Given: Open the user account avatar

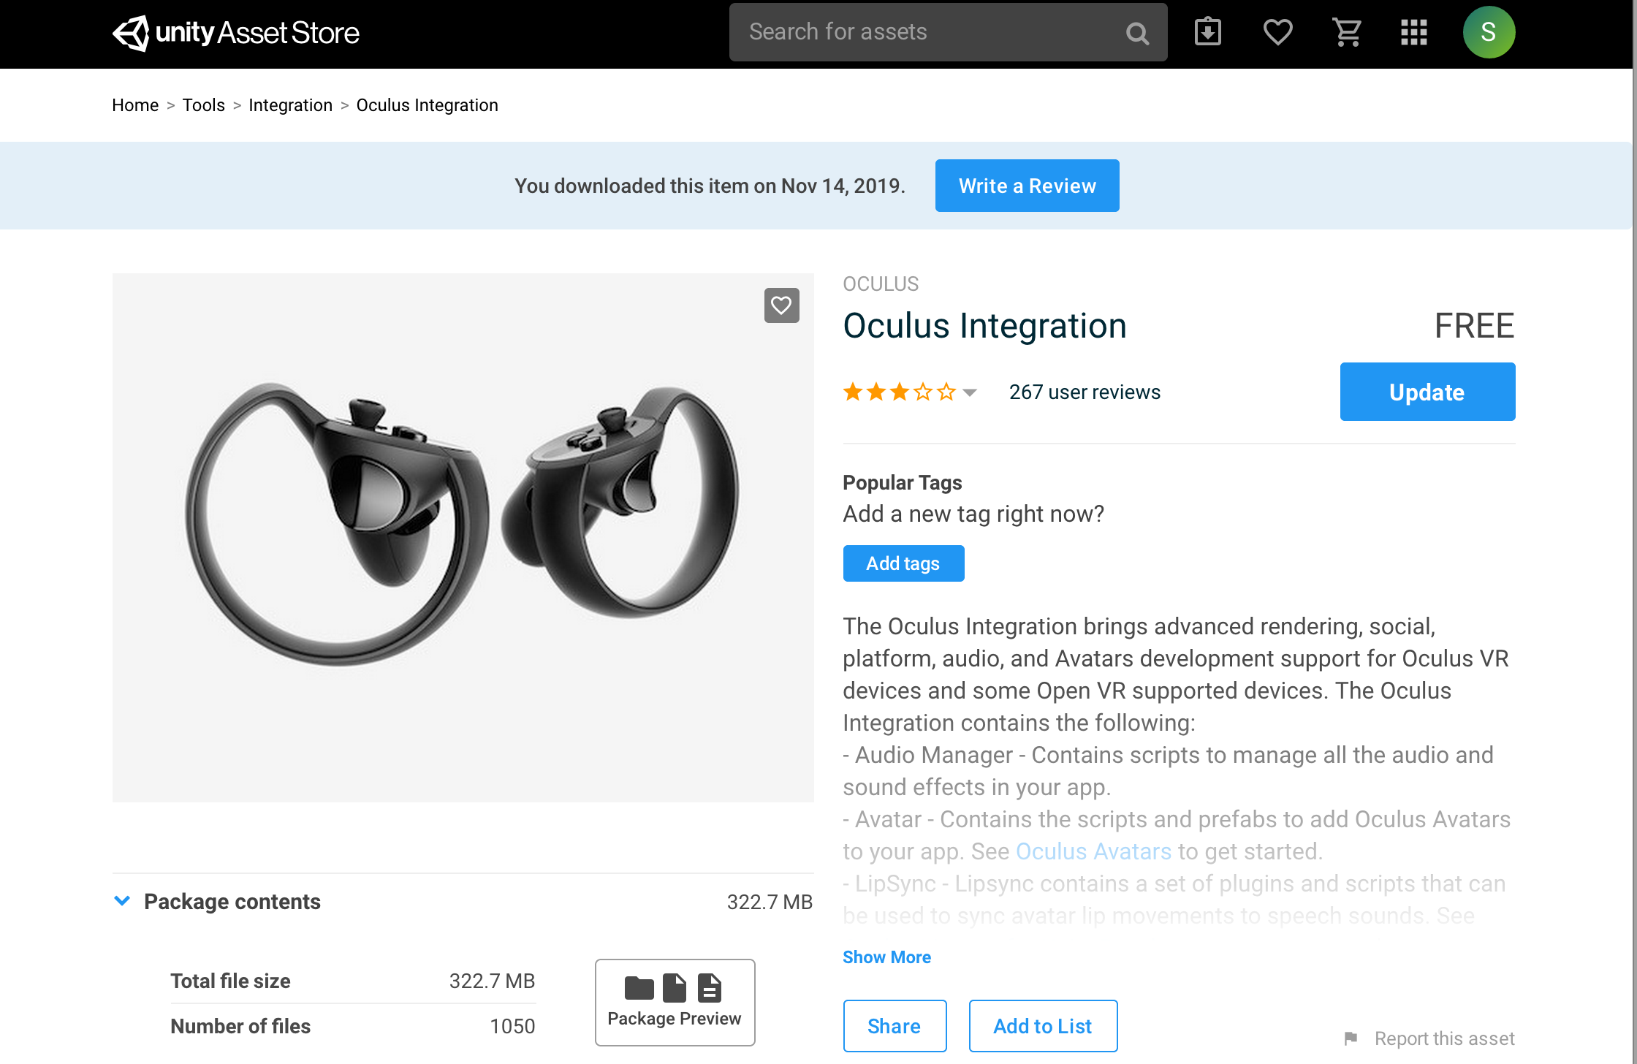Looking at the screenshot, I should [1489, 33].
